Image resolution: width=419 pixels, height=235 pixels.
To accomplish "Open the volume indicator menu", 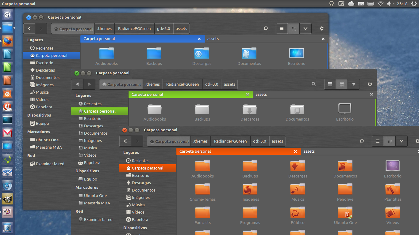I will [x=390, y=4].
